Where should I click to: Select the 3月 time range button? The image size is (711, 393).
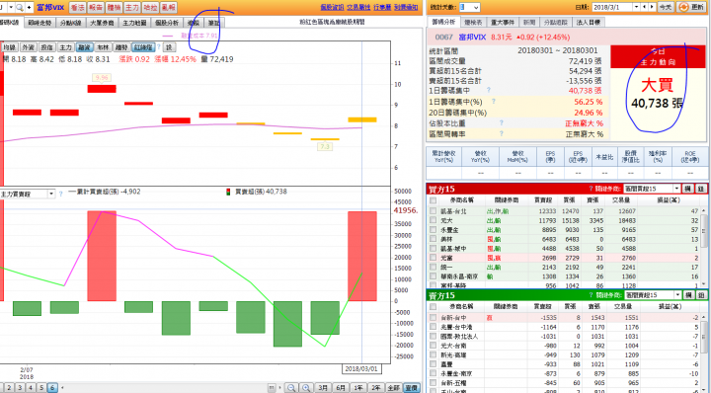(322, 388)
